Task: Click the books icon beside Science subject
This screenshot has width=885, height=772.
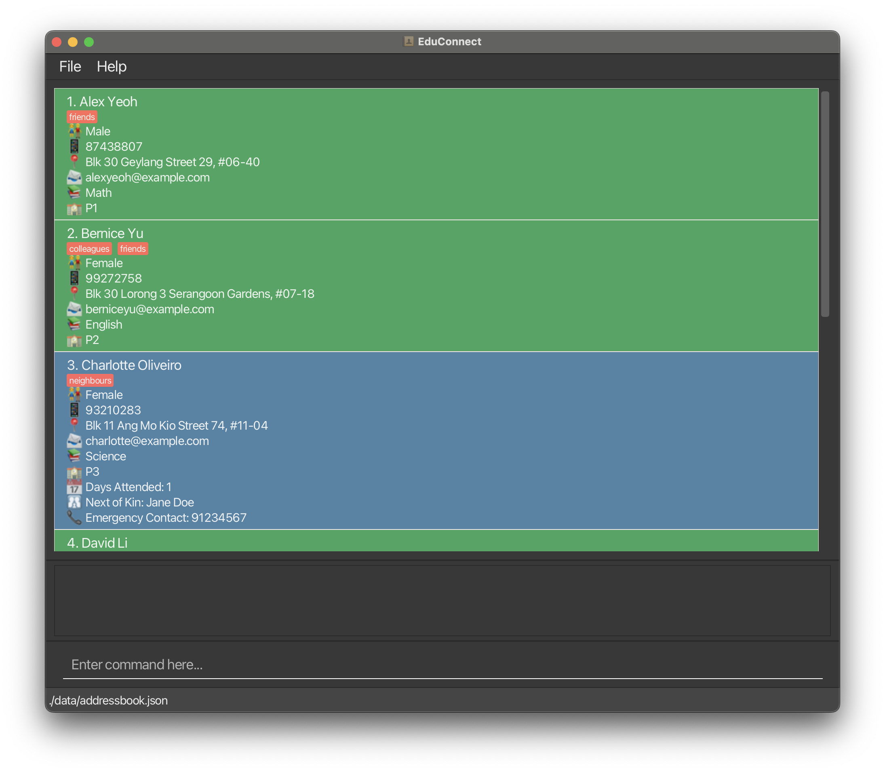Action: pyautogui.click(x=74, y=456)
